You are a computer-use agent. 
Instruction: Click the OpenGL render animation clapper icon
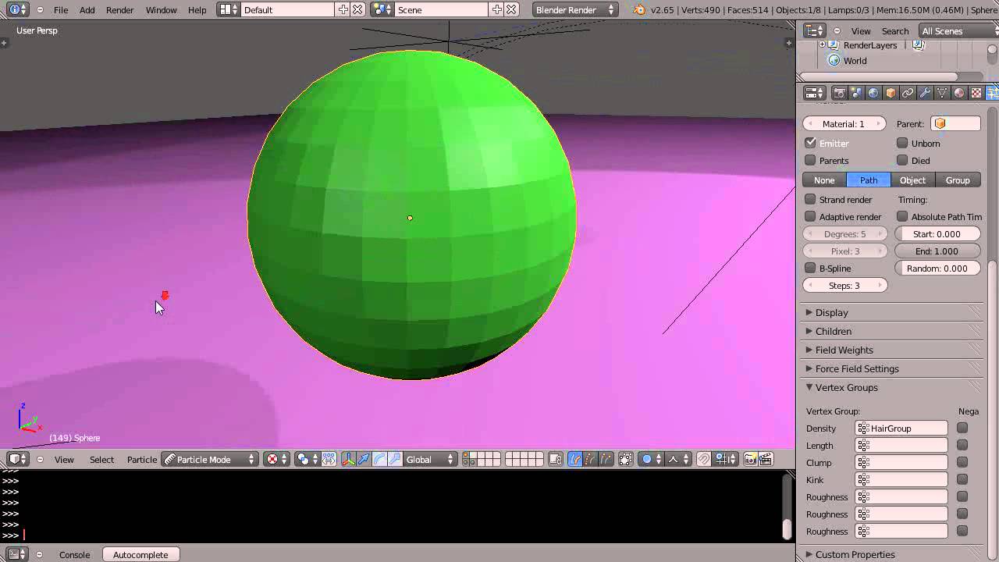coord(766,459)
